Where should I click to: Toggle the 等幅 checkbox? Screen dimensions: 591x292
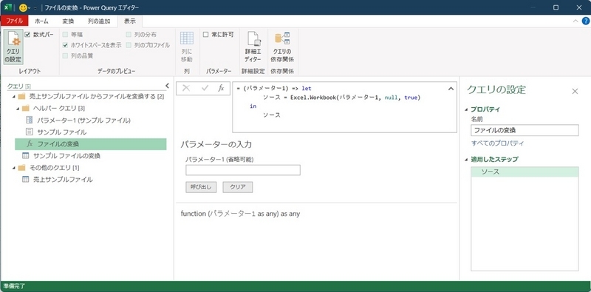pos(66,35)
